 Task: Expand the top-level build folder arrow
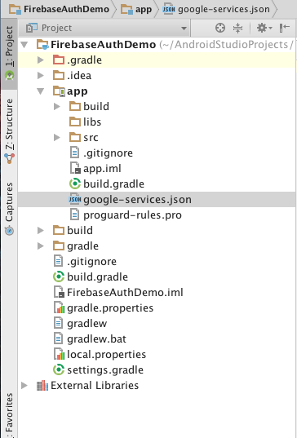(41, 230)
